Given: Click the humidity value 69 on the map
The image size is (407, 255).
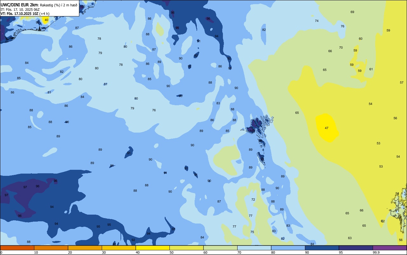Looking at the screenshot, I should pos(352,12).
